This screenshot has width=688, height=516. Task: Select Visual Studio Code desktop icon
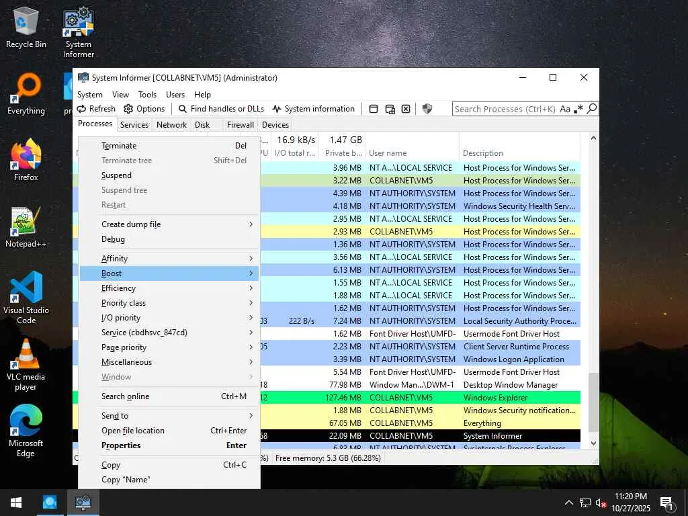[26, 298]
